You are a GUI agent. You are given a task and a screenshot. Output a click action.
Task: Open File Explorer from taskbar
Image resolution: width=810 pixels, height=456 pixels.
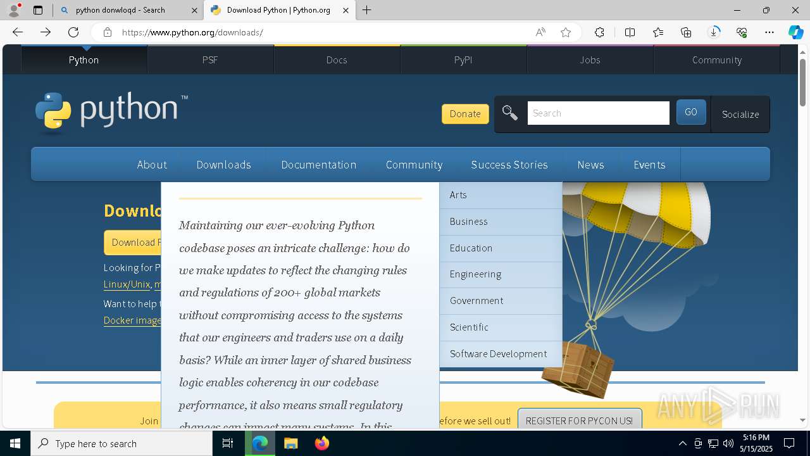290,443
